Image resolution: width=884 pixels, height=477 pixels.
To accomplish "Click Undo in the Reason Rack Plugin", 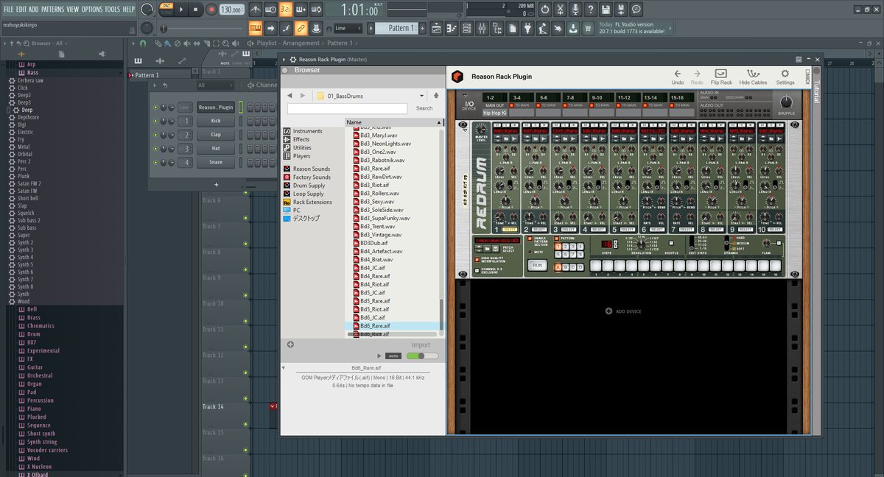I will (678, 77).
